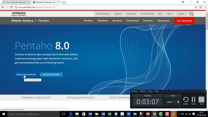Switch to Chrome on the taskbar
Screen dimensions: 208x117
(x=154, y=114)
